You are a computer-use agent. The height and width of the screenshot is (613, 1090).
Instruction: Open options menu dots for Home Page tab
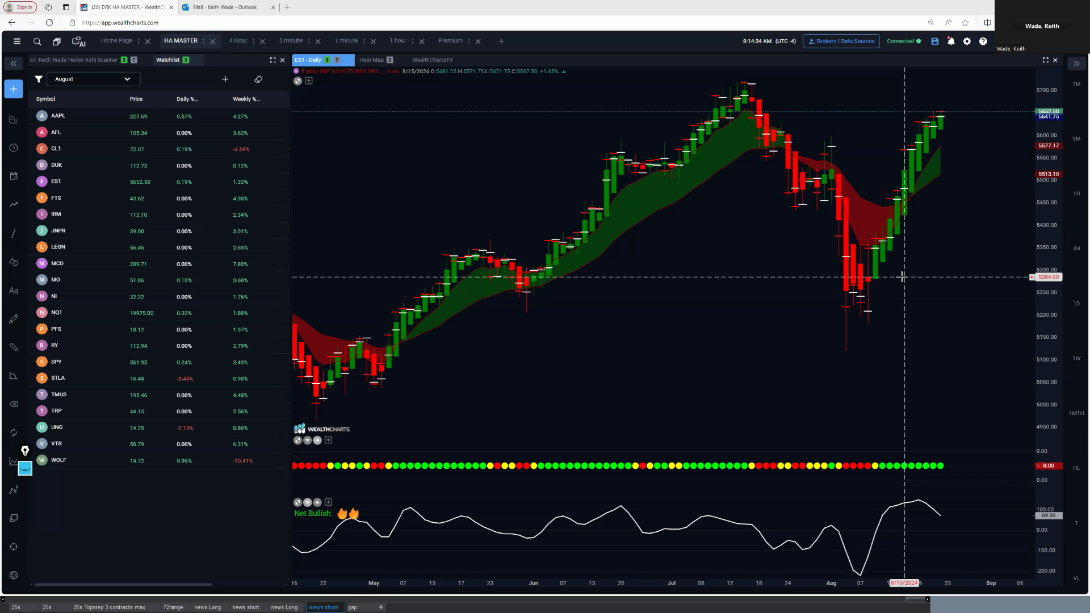click(139, 41)
